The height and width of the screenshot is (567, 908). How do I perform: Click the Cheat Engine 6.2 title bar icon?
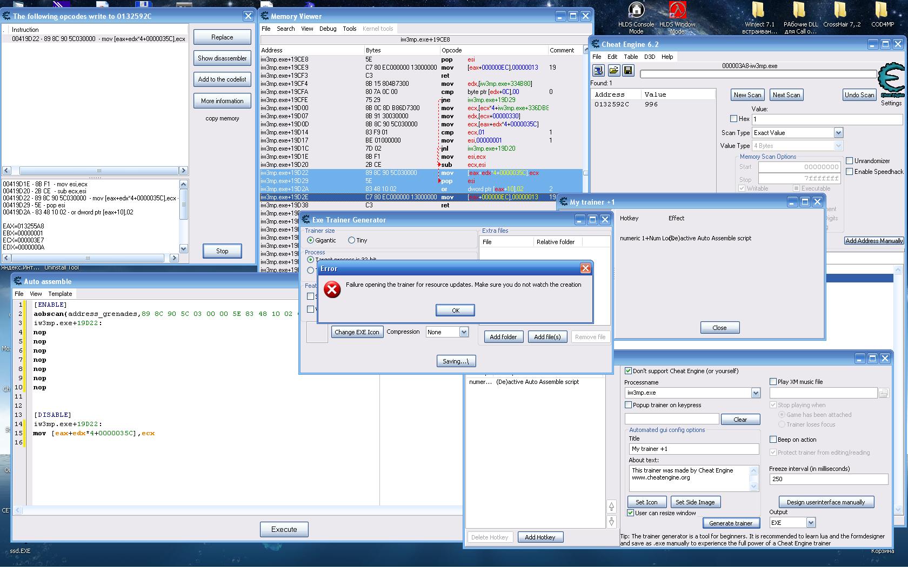click(x=596, y=44)
